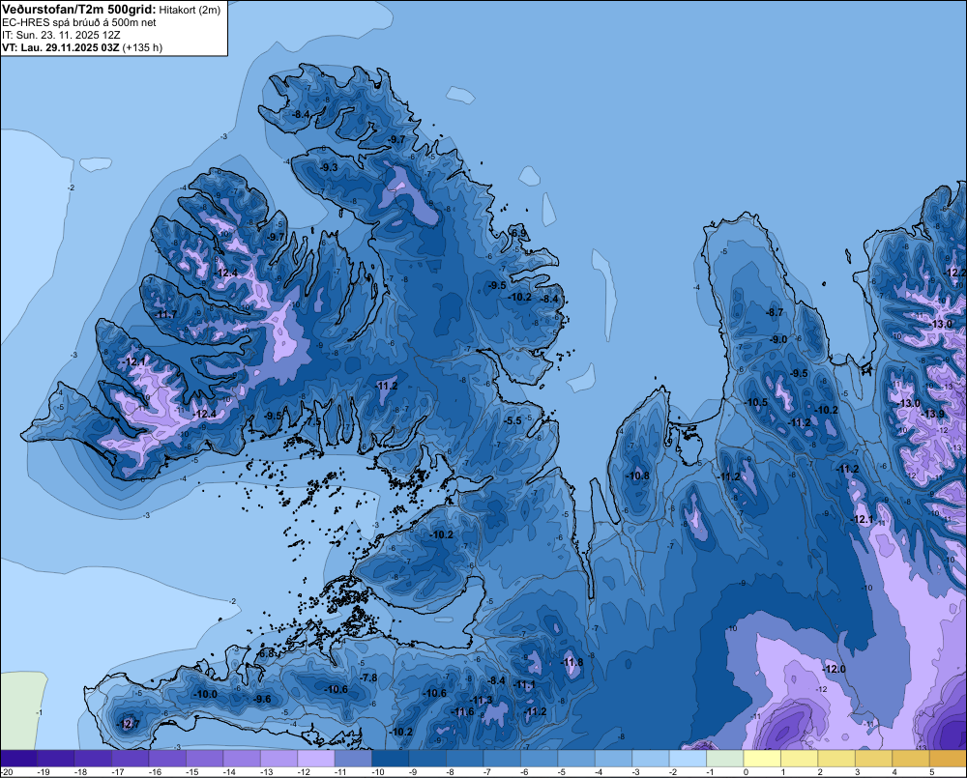
Task: Click the -7.5 temperature value on the map
Action: tap(314, 422)
